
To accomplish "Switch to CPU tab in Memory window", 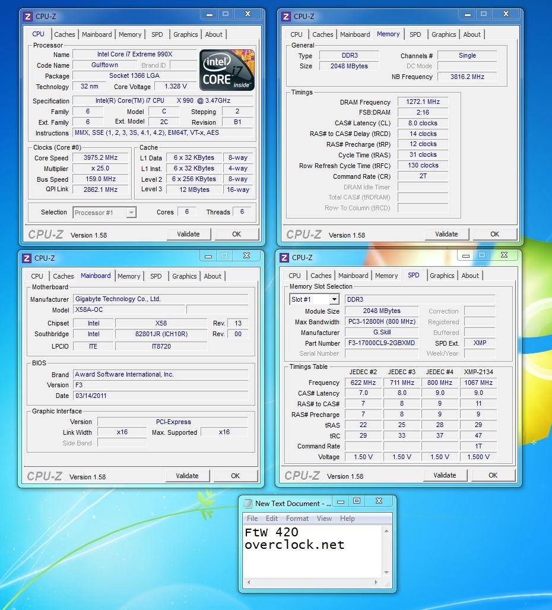I will click(x=296, y=34).
